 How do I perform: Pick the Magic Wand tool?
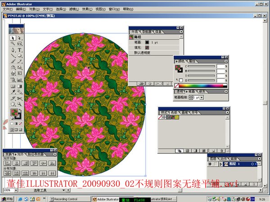13,44
